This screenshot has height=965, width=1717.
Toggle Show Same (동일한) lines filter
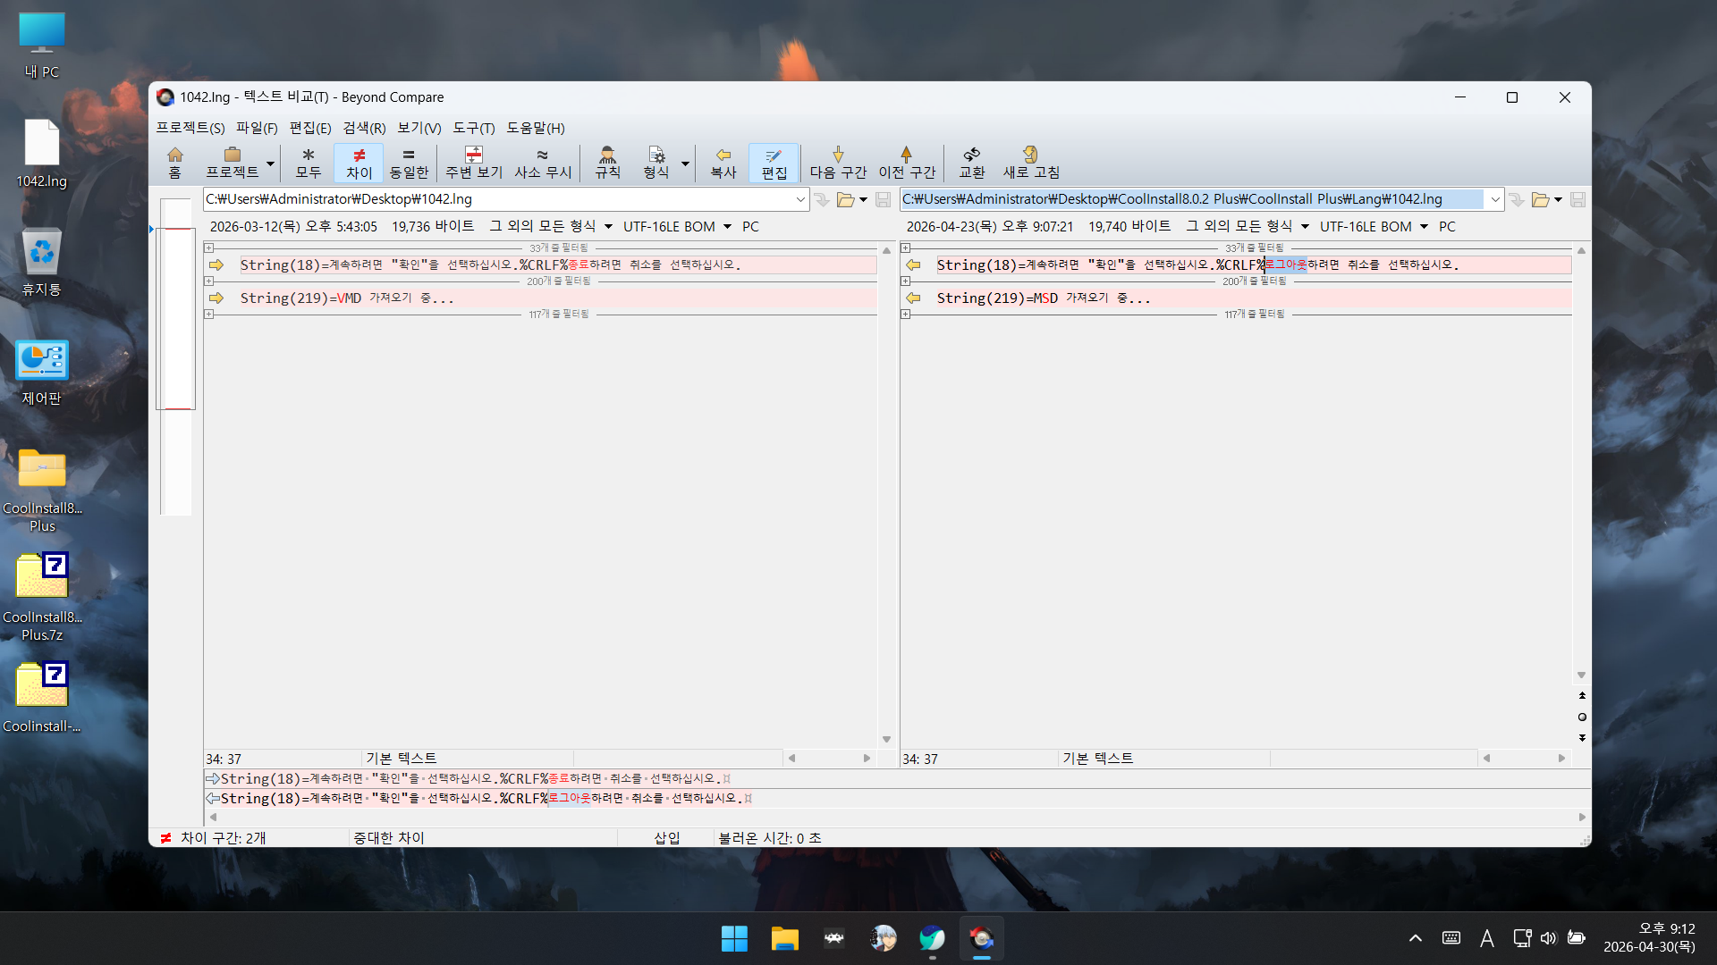409,163
